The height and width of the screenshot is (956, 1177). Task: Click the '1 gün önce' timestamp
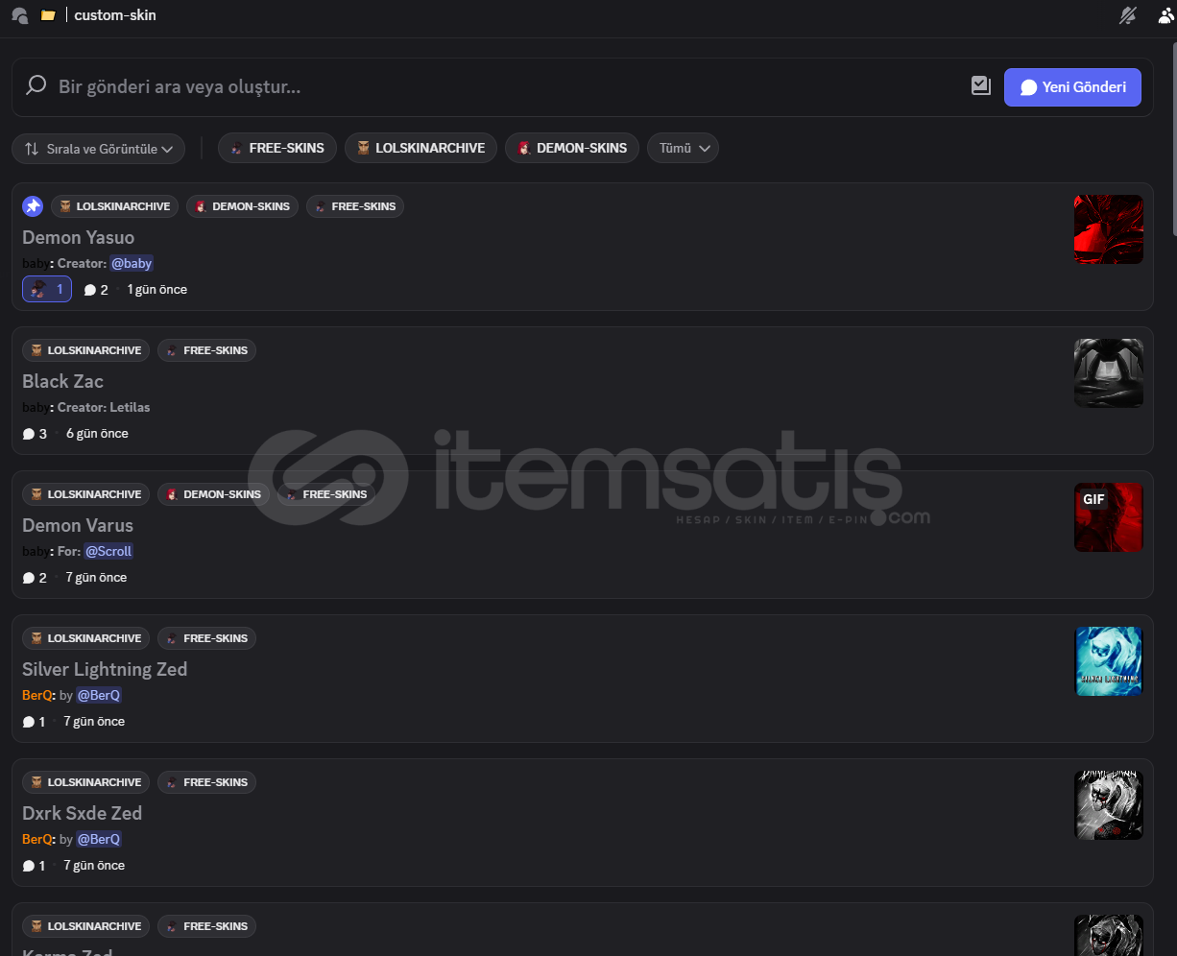tap(157, 290)
